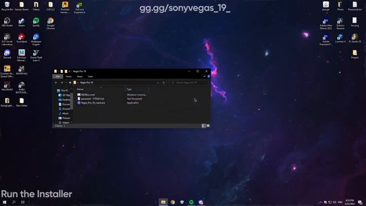Image resolution: width=366 pixels, height=206 pixels.
Task: Select Vegas_Pro_19_crack.exe application file
Action: point(91,103)
